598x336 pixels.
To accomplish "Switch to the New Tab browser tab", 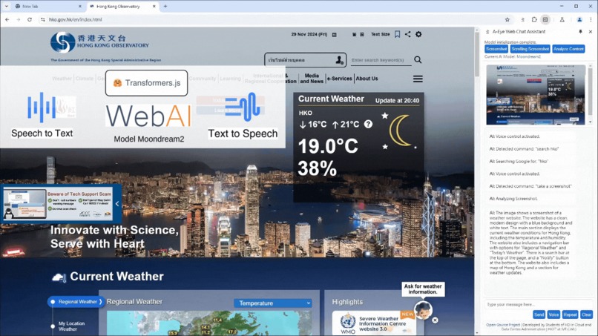I will pyautogui.click(x=47, y=6).
